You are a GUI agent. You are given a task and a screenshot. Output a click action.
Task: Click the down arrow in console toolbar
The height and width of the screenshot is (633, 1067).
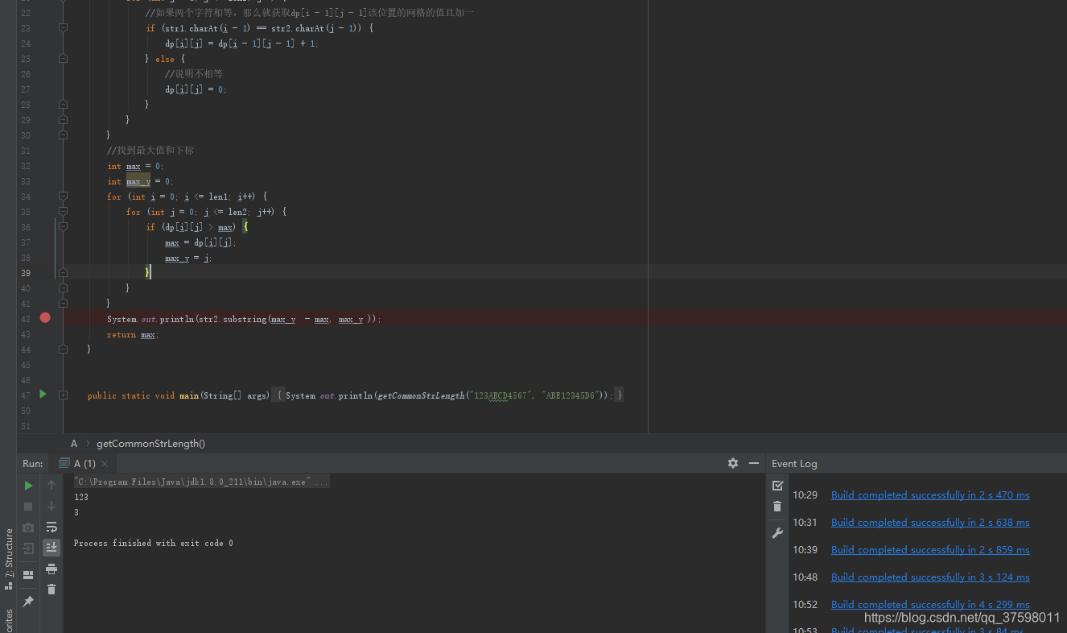[51, 506]
